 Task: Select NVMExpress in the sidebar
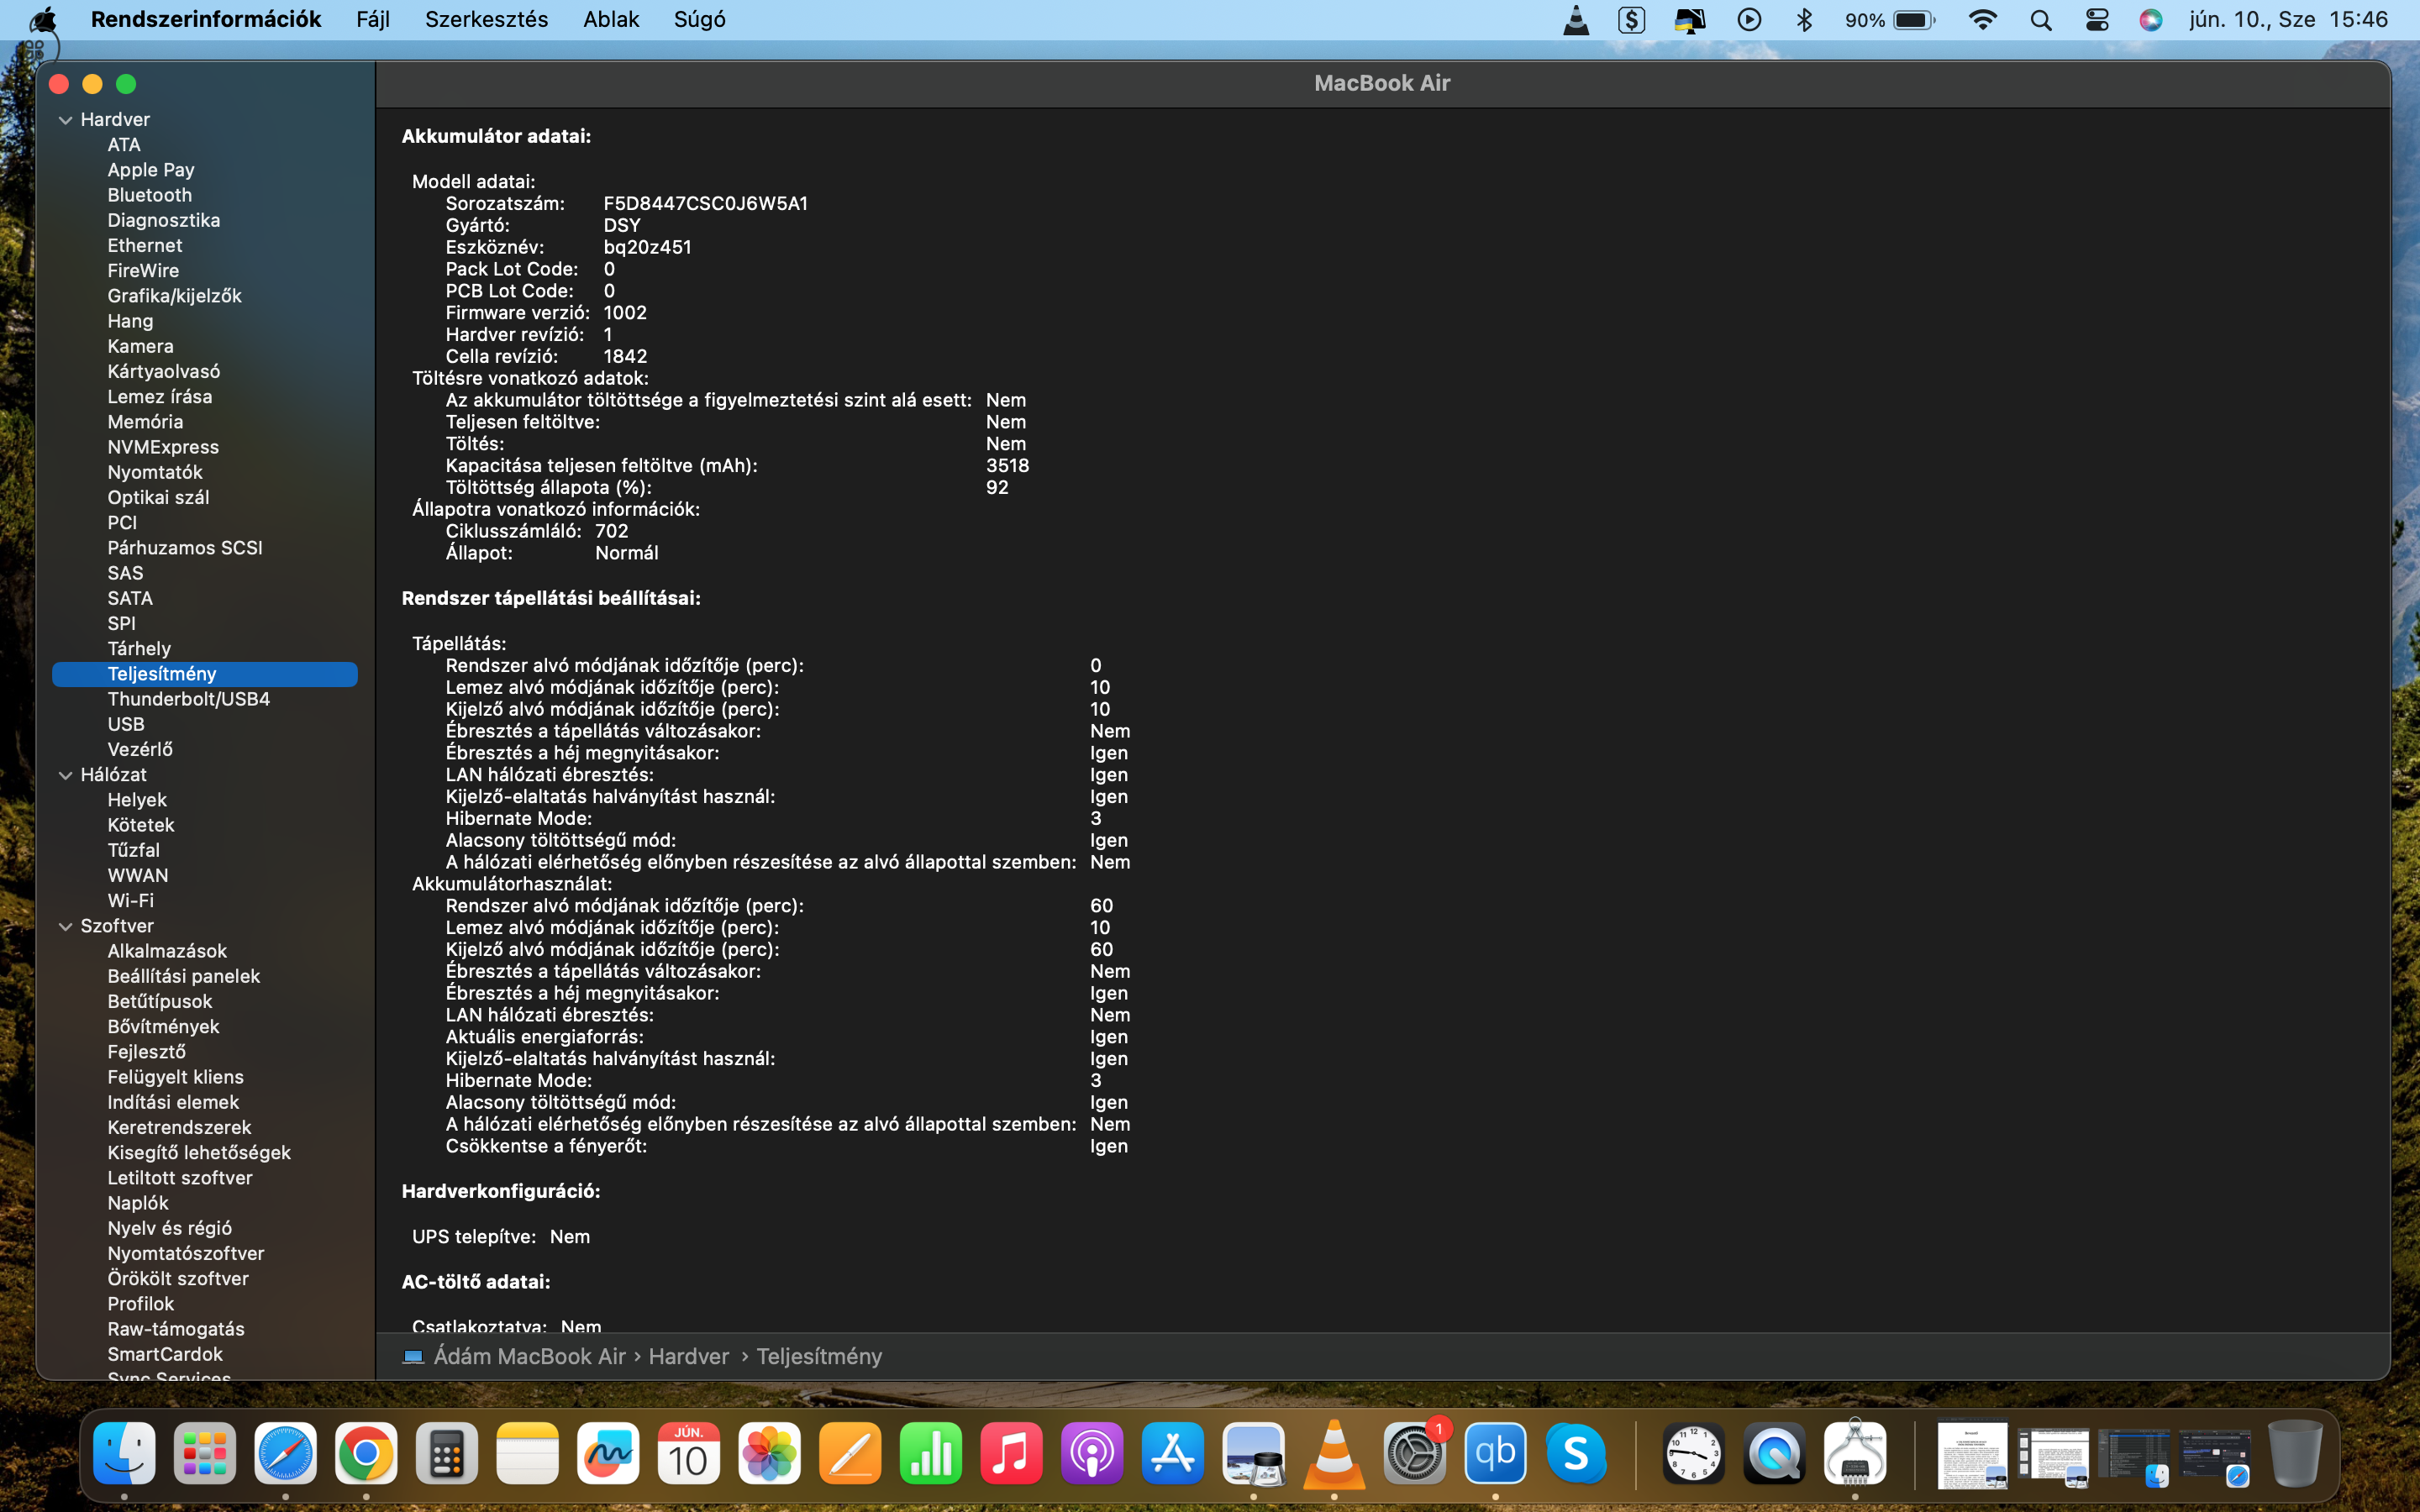coord(163,447)
